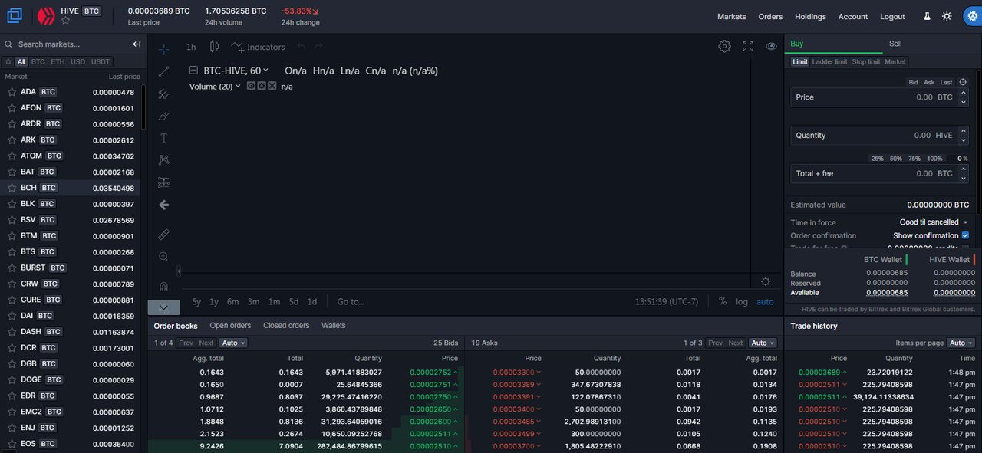Click the Go to... date button
The width and height of the screenshot is (982, 453).
(351, 302)
